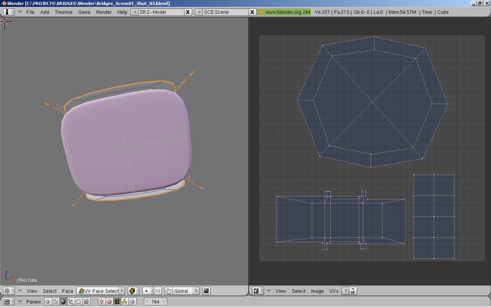Open the Radiosity buttons icon
The width and height of the screenshot is (491, 307).
[125, 302]
